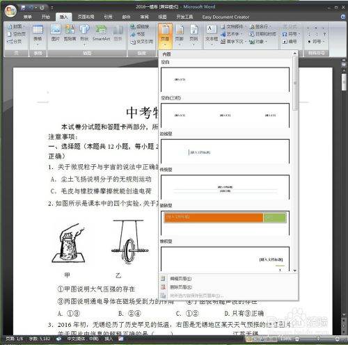Select the header template with vertical bar title
Image resolution: width=348 pixels, height=345 pixels.
tap(225, 151)
